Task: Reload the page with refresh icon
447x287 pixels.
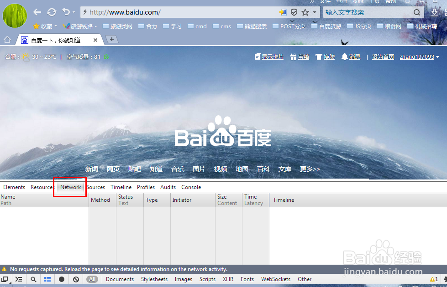Action: point(52,12)
